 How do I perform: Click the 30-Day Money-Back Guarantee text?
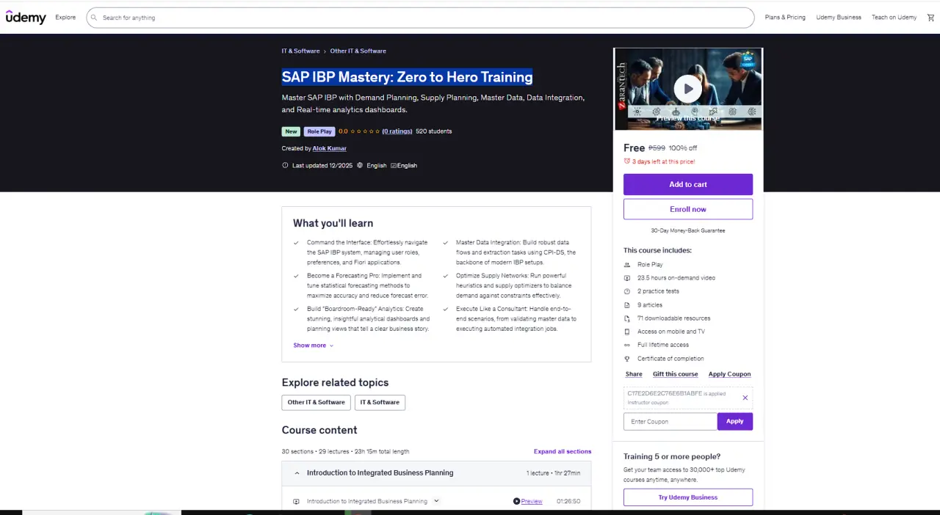tap(688, 230)
